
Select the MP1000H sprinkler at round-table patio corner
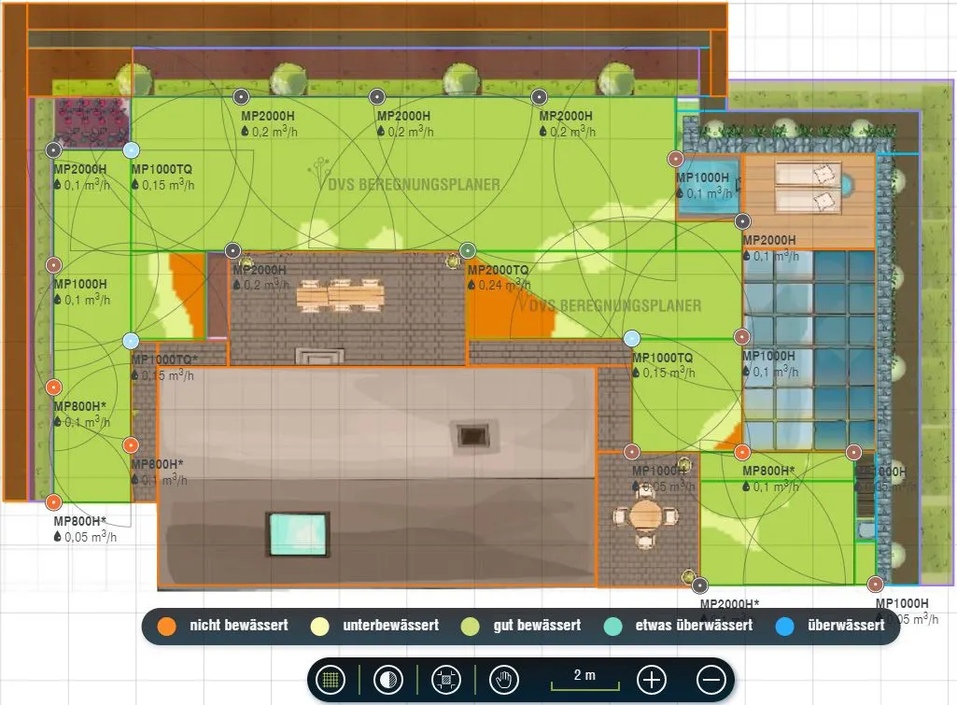coord(632,452)
